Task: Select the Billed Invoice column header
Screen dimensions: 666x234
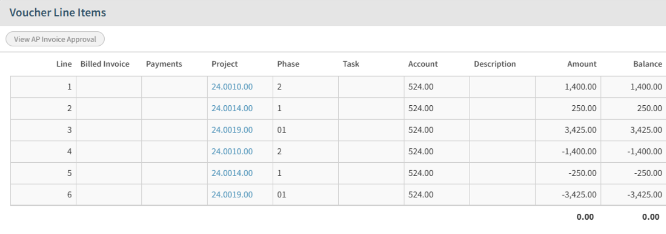Action: pos(105,64)
